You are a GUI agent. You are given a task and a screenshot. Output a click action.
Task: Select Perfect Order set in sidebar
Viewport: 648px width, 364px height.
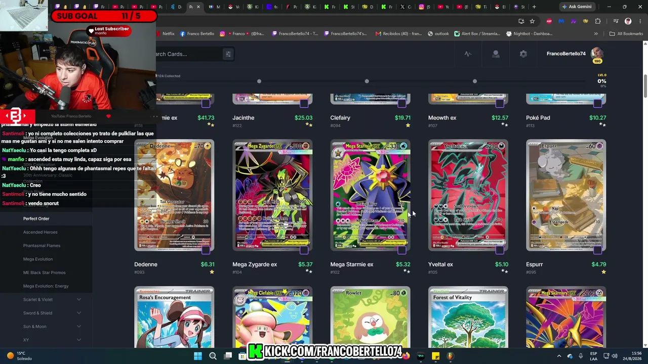pyautogui.click(x=36, y=218)
